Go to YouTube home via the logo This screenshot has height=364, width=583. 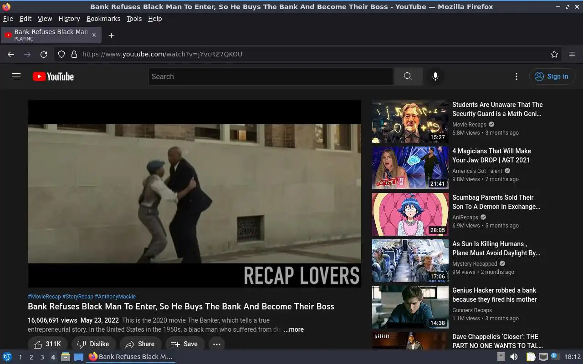tap(53, 76)
